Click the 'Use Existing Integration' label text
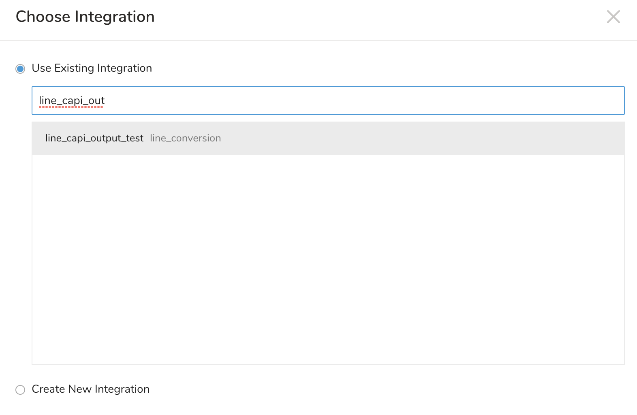This screenshot has height=415, width=637. tap(92, 68)
